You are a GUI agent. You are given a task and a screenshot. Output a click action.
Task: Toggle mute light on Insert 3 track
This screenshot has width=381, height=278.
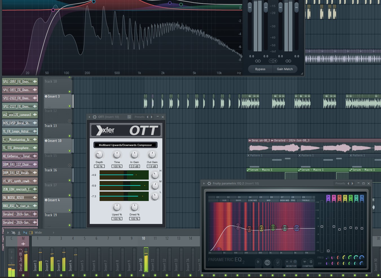(70, 106)
